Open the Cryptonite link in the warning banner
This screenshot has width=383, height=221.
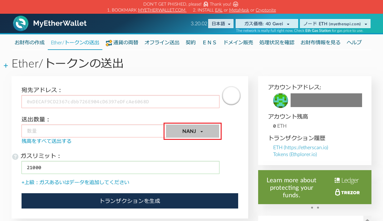(266, 10)
